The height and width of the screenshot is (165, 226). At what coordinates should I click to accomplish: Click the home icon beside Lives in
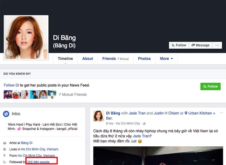pos(5,149)
